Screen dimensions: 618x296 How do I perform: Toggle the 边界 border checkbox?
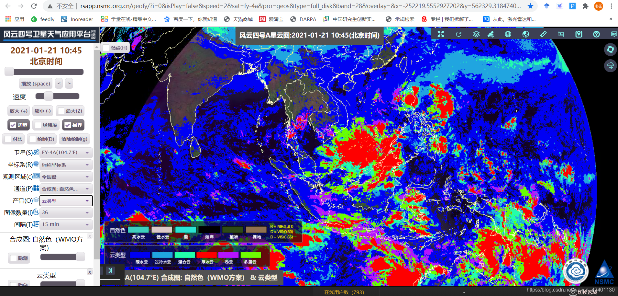[x=13, y=125]
